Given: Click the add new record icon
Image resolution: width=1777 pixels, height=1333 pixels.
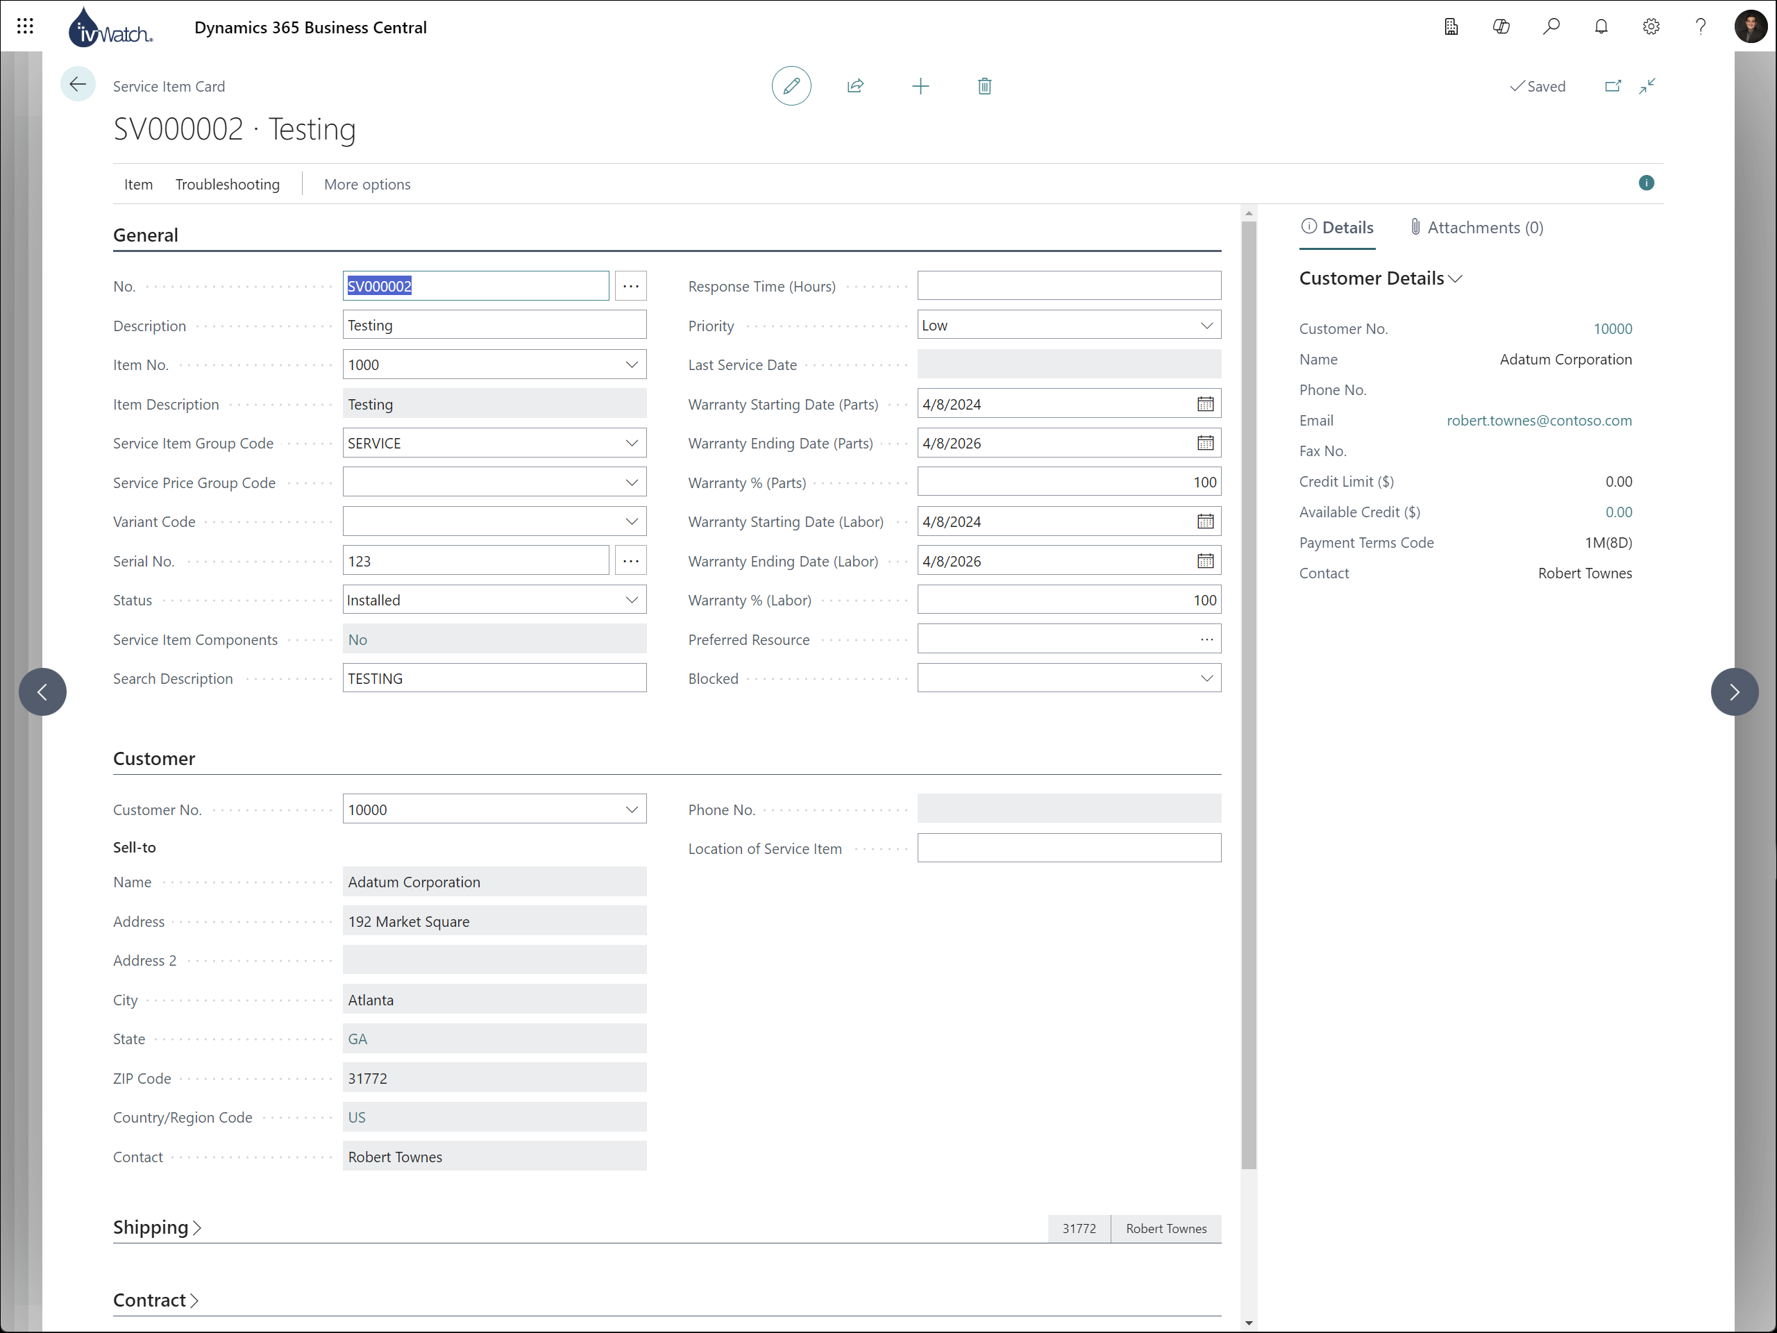Looking at the screenshot, I should pos(919,85).
